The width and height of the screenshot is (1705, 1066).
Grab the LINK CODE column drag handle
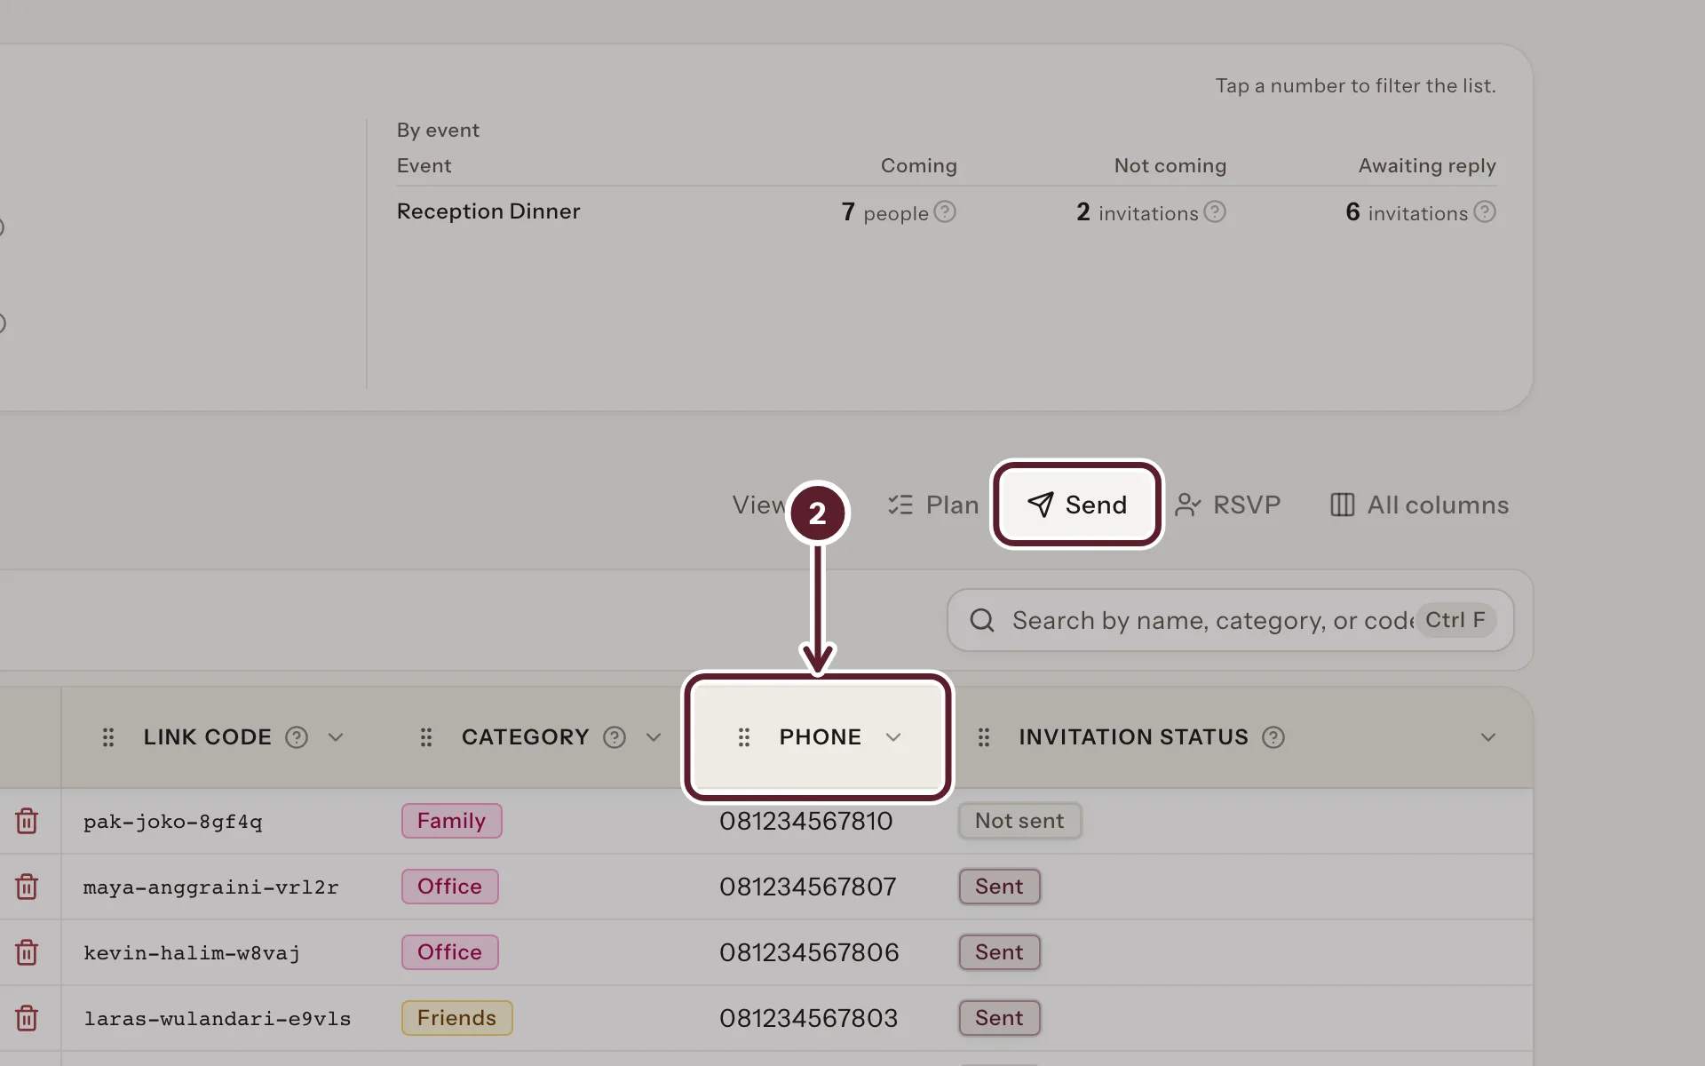tap(108, 737)
